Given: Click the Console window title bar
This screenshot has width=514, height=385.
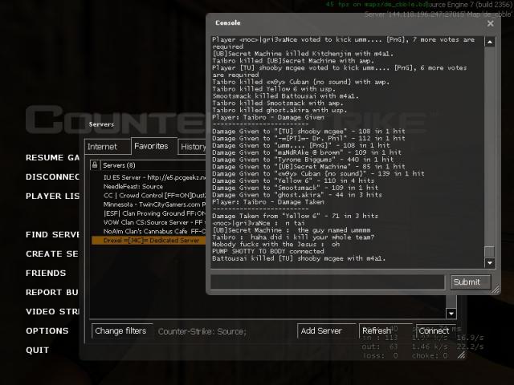Looking at the screenshot, I should (348, 23).
